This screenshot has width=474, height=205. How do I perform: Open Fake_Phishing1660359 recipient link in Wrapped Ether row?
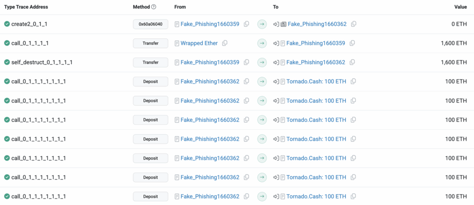pos(316,43)
